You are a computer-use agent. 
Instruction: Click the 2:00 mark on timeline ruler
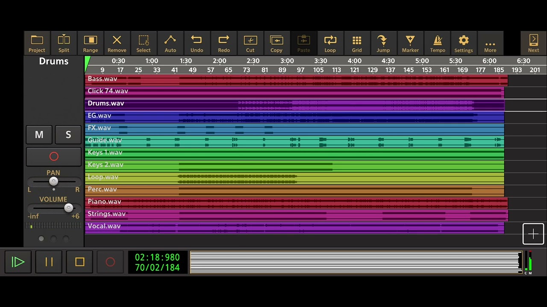tap(219, 61)
